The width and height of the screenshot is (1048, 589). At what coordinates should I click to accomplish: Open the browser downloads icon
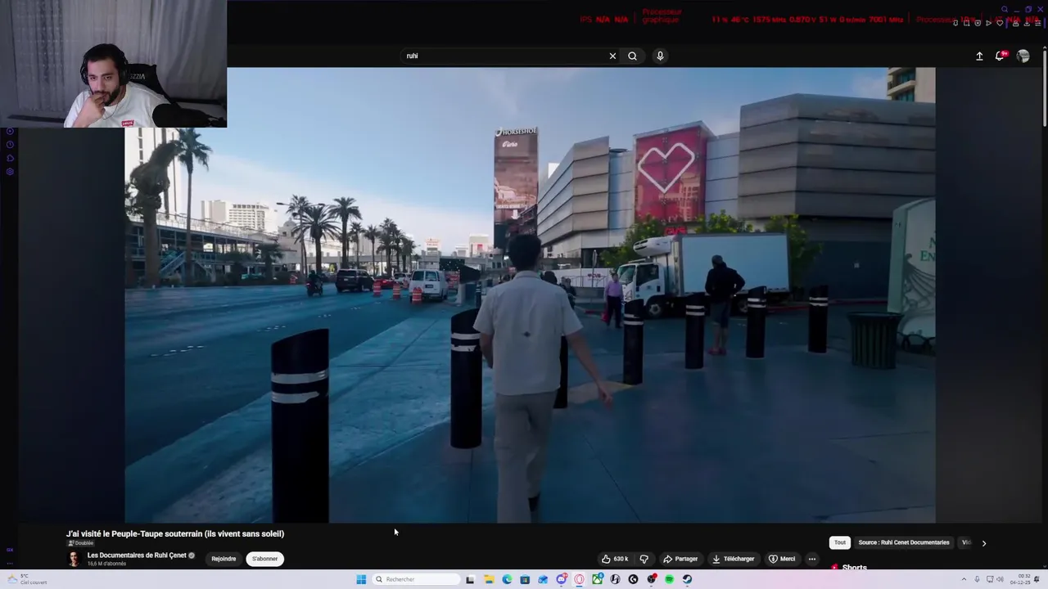pos(1027,23)
